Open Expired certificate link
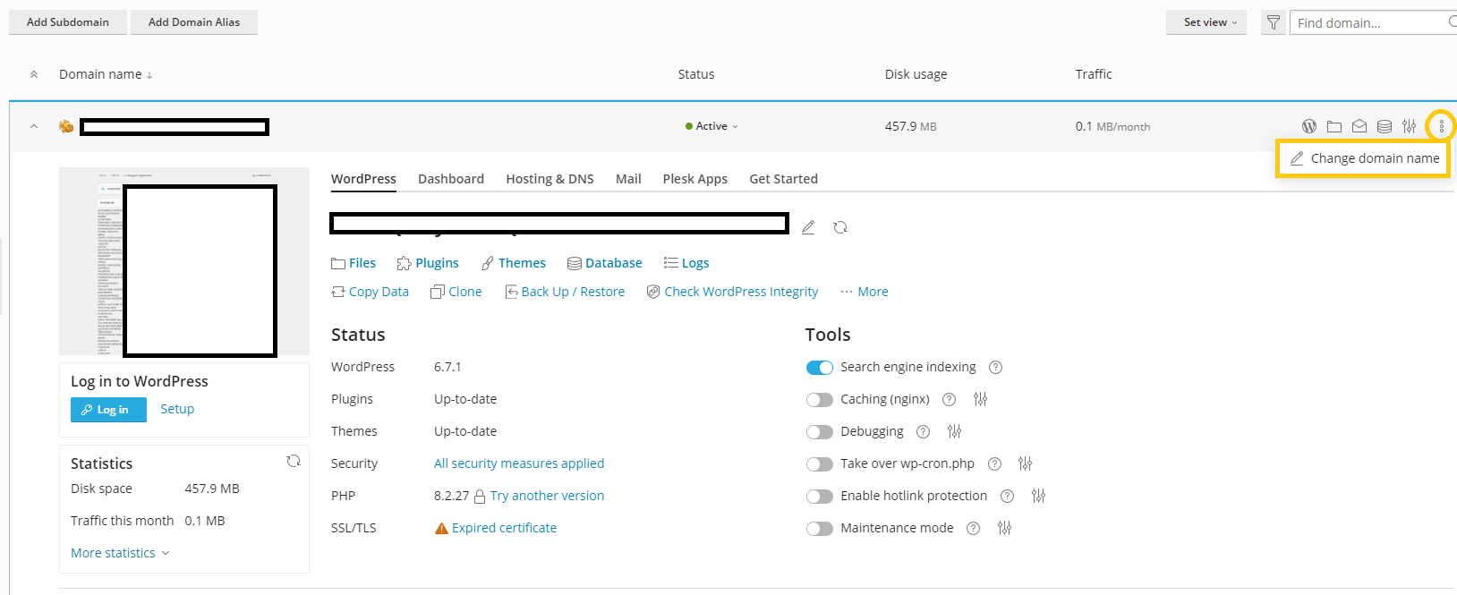1457x595 pixels. coord(504,528)
